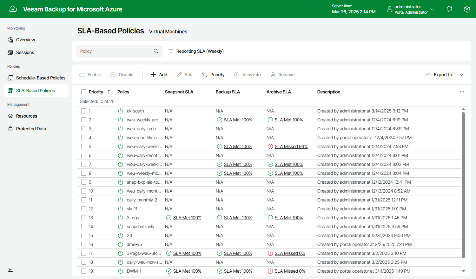
Task: Click the Add policy button
Action: (x=159, y=75)
